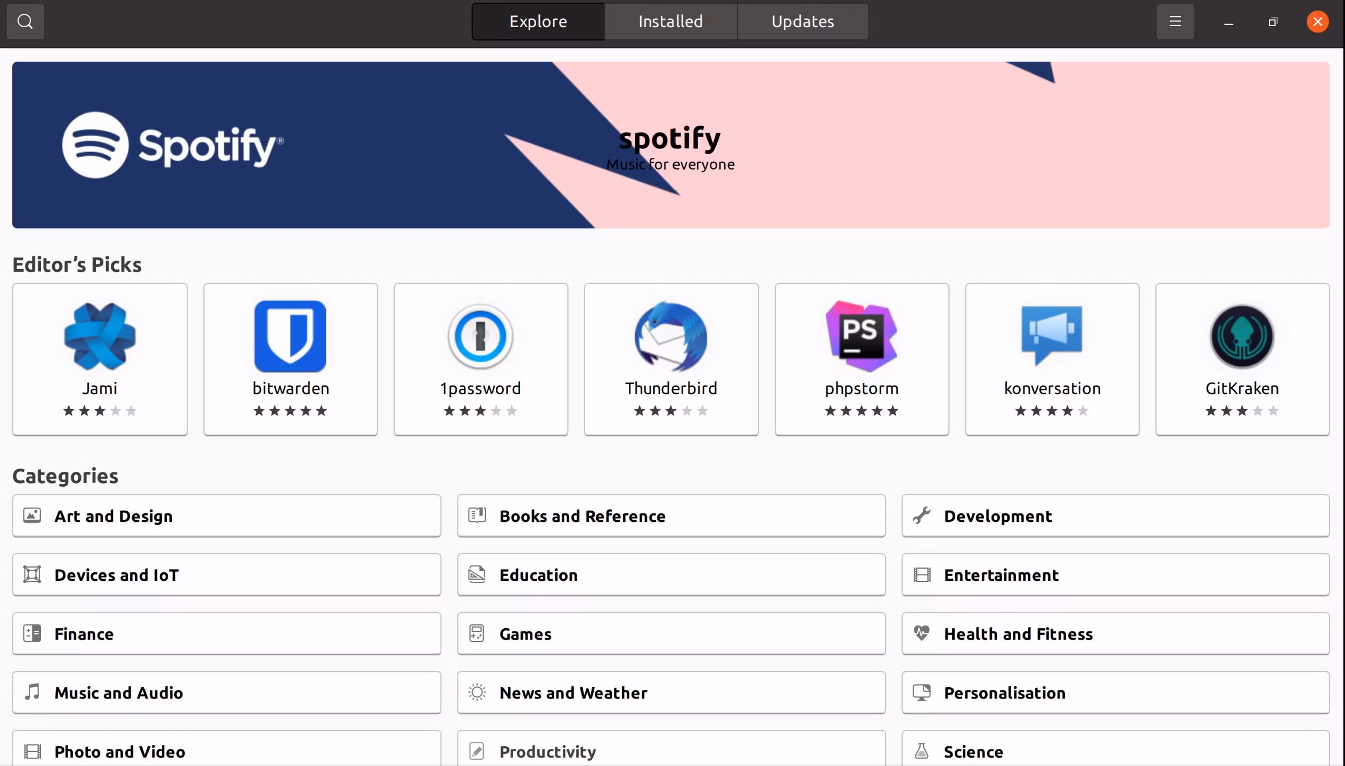Switch to the Explore tab
The height and width of the screenshot is (766, 1345).
[x=538, y=21]
